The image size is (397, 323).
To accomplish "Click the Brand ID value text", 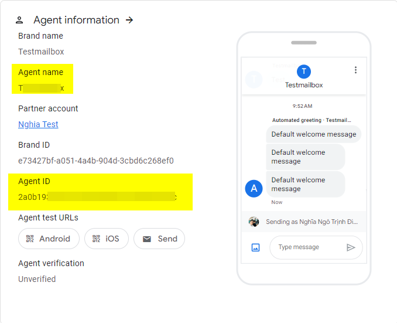I will (95, 161).
